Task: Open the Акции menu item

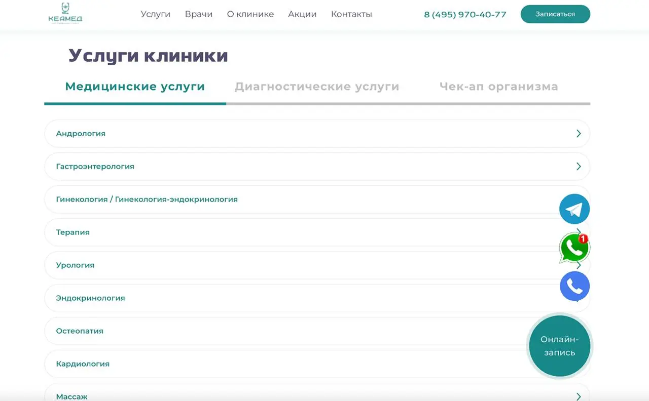Action: pos(302,14)
